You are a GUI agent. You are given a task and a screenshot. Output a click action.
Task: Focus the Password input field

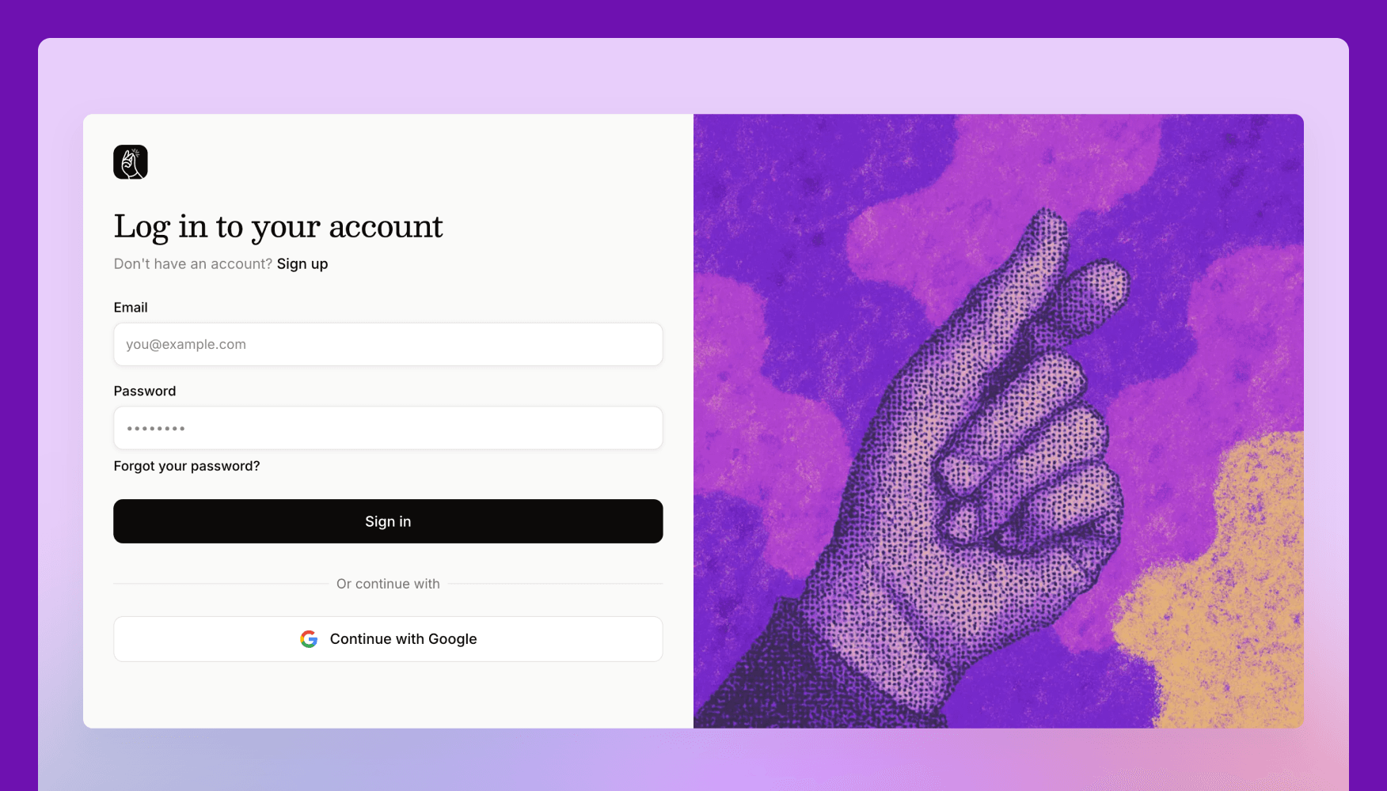[388, 428]
